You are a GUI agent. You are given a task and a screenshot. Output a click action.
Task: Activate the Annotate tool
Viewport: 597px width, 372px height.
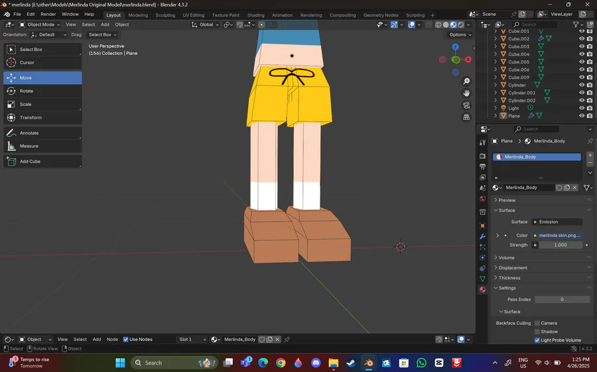42,133
